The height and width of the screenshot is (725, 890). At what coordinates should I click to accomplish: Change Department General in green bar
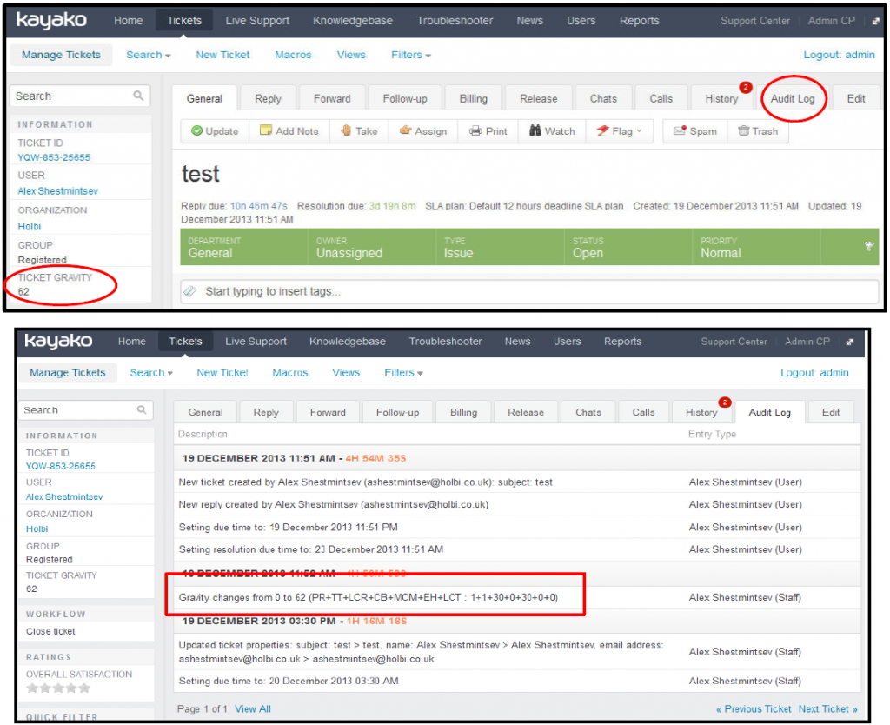(x=244, y=247)
